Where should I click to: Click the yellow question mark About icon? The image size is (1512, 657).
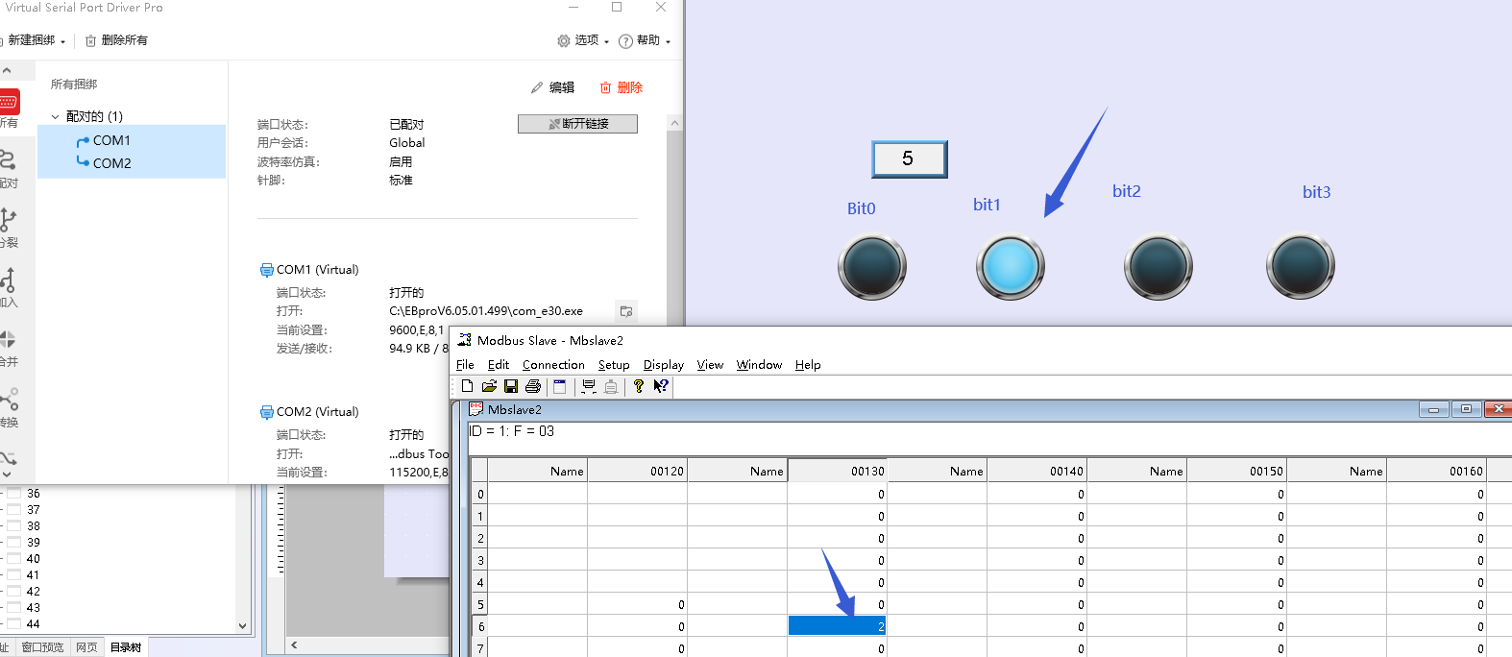[x=639, y=386]
